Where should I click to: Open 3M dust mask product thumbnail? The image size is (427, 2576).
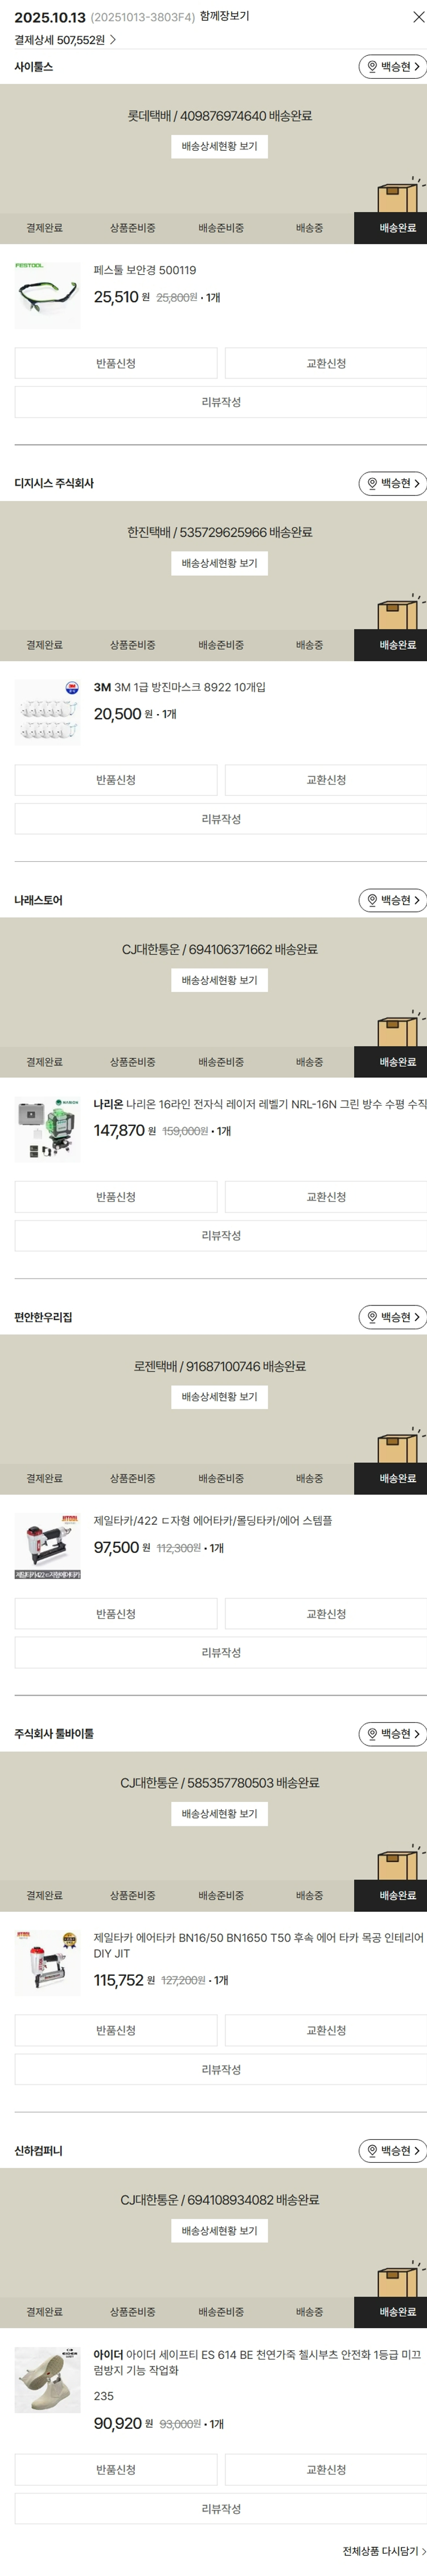47,713
